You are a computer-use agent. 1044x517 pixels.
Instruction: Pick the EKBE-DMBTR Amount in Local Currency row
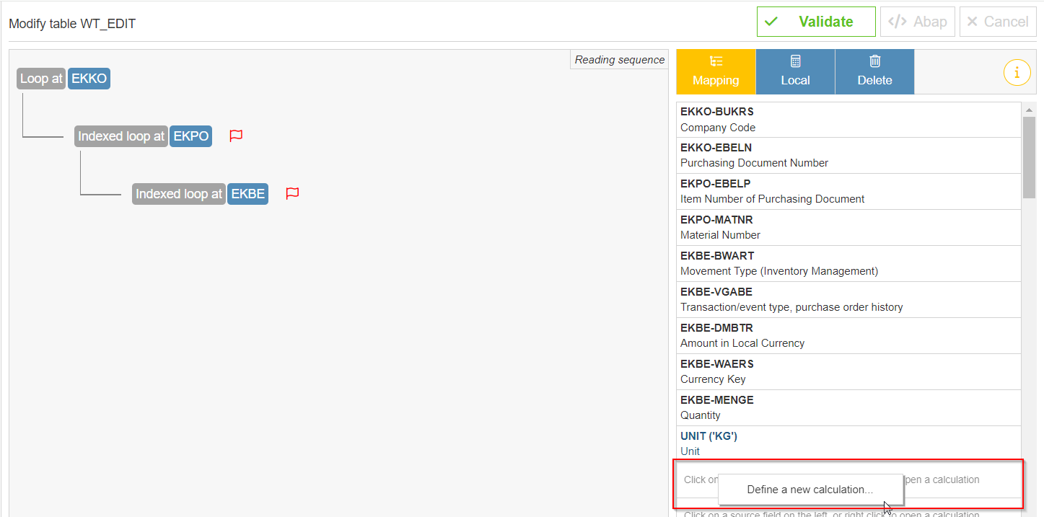(x=848, y=335)
